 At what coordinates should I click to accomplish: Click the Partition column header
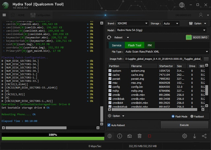[x=118, y=66]
